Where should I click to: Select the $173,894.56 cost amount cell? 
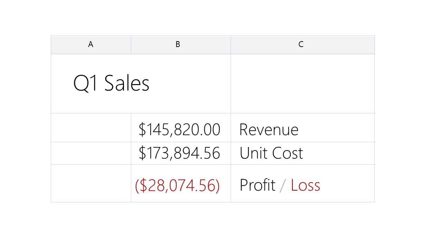(x=179, y=153)
